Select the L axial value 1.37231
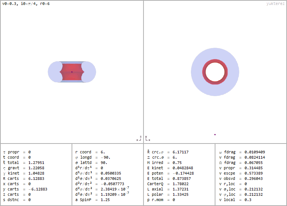 (x=181, y=189)
